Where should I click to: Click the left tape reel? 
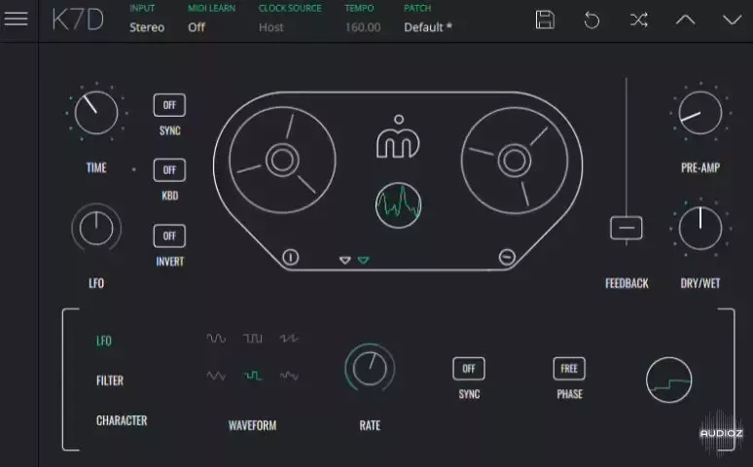pos(282,160)
